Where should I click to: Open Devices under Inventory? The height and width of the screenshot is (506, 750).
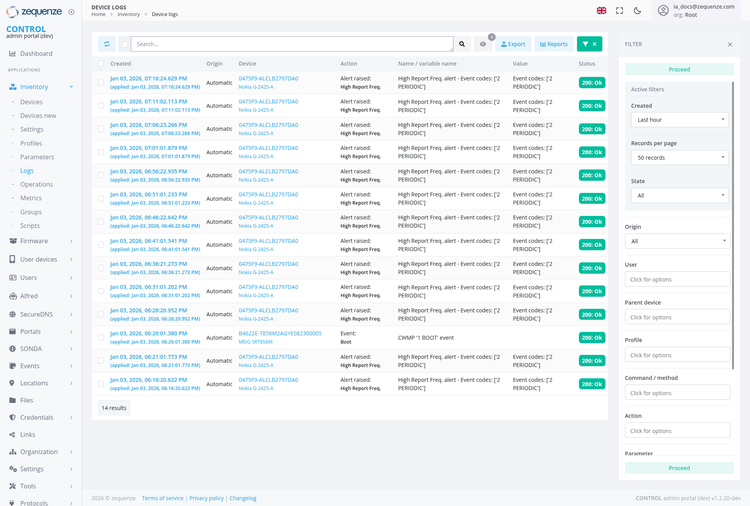(31, 102)
